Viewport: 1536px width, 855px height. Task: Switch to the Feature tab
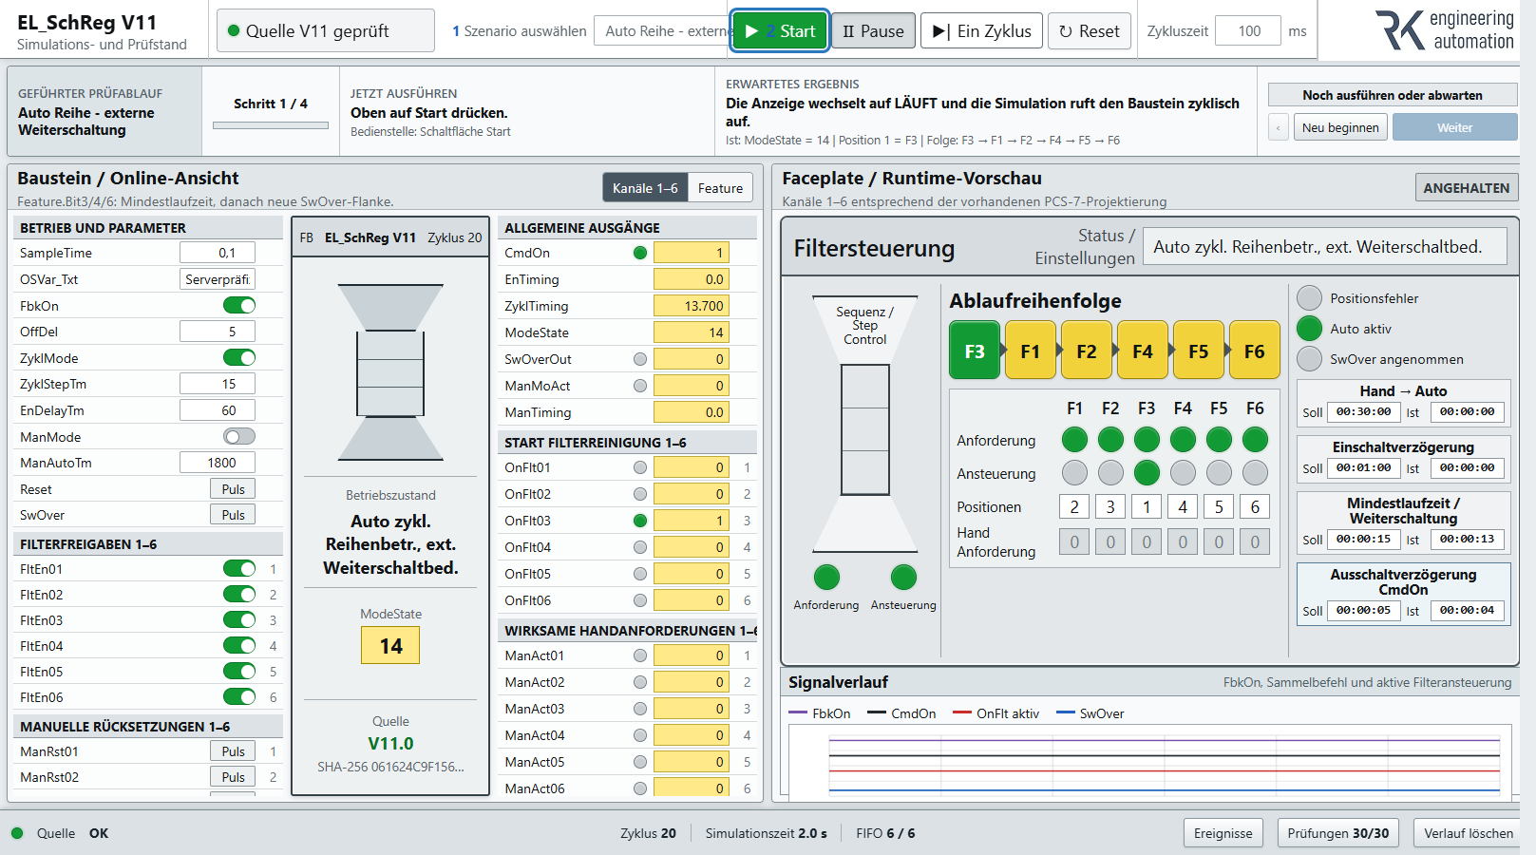coord(720,188)
